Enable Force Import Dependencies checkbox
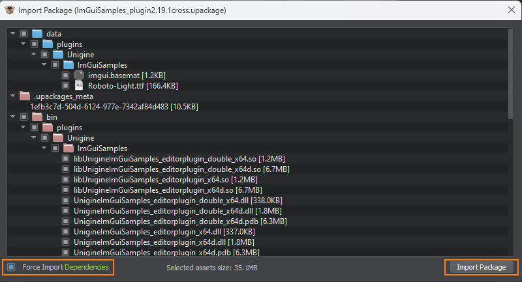The image size is (522, 282). (11, 267)
